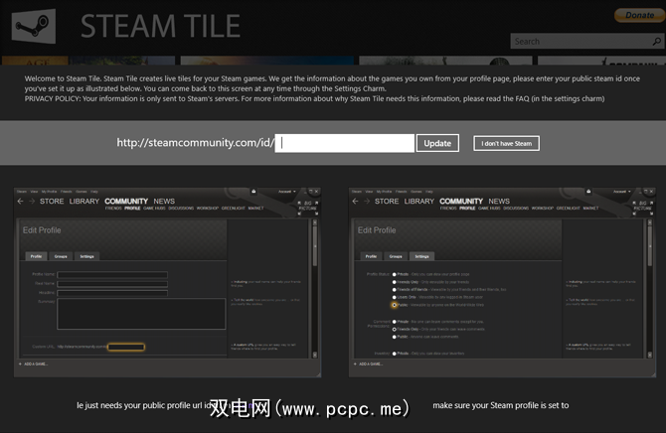Switch to Settings tab in left screenshot
666x433 pixels.
(87, 256)
